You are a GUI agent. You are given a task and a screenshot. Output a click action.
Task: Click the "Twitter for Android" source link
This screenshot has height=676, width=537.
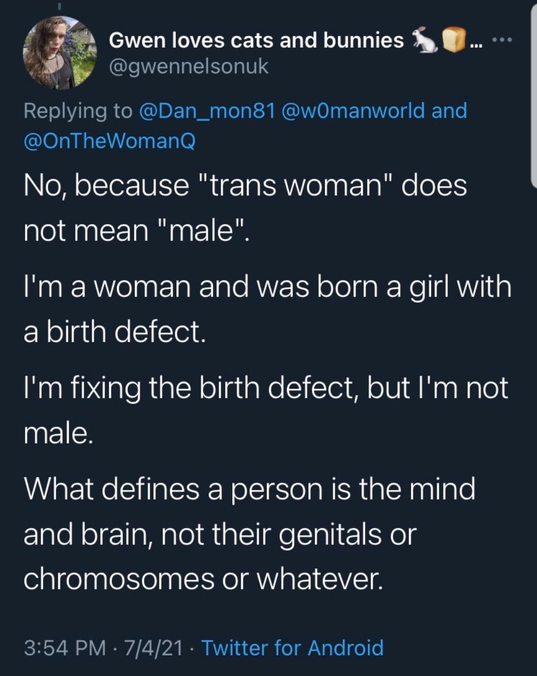click(292, 648)
